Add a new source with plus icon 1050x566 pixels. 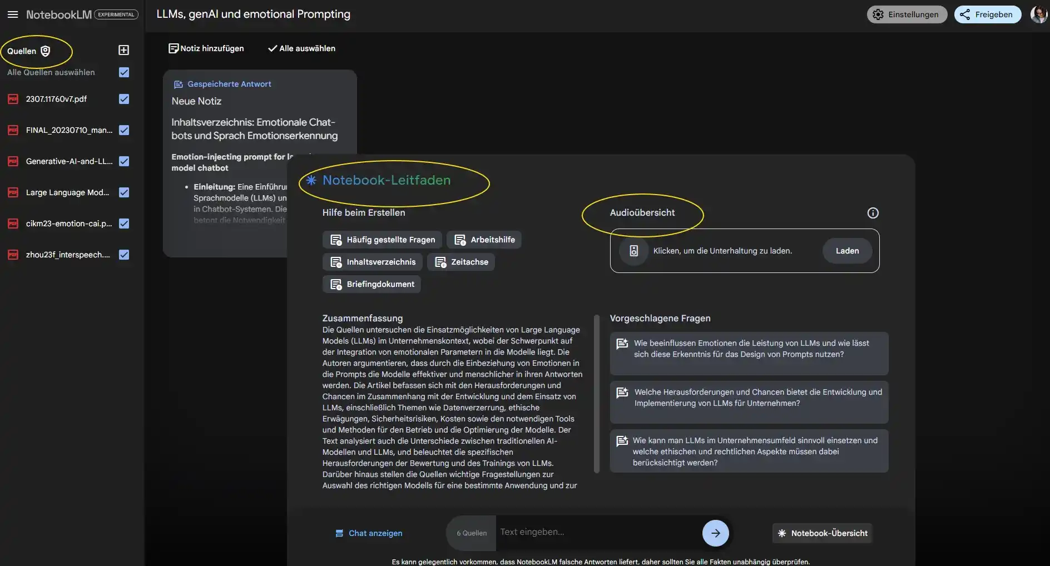click(124, 50)
